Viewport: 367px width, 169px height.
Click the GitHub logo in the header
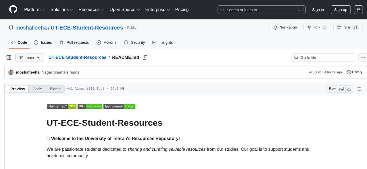tap(13, 9)
